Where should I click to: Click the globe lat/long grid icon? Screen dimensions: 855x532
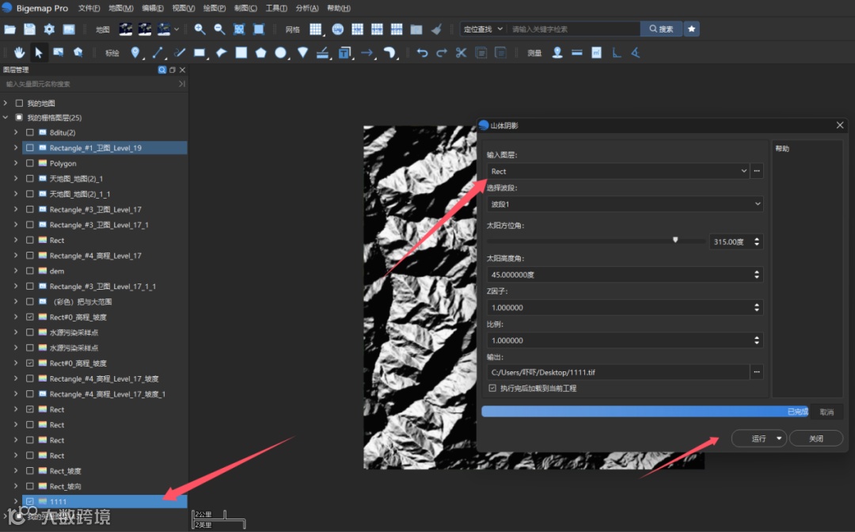pyautogui.click(x=337, y=29)
